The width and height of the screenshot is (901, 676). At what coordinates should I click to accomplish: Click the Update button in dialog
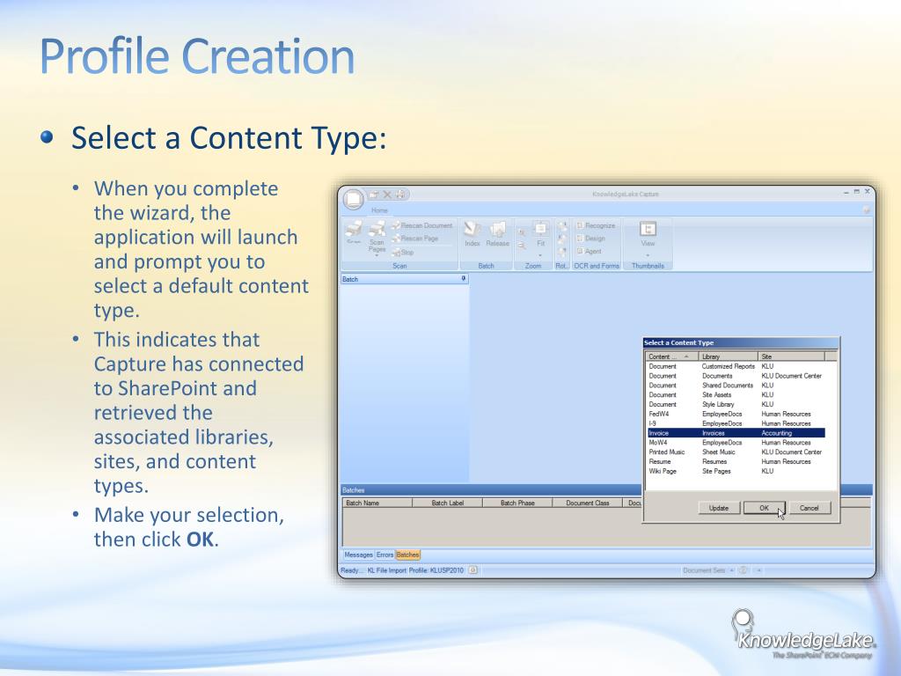click(719, 508)
